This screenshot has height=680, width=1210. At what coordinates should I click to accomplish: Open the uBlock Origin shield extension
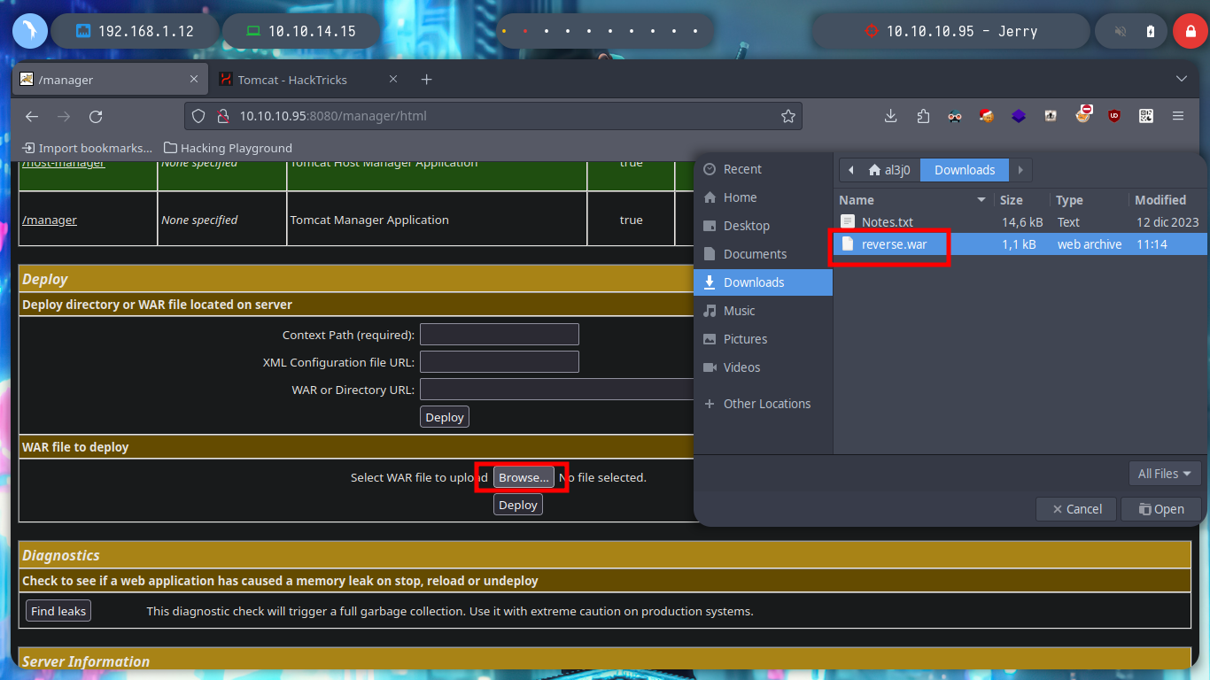coord(1114,116)
